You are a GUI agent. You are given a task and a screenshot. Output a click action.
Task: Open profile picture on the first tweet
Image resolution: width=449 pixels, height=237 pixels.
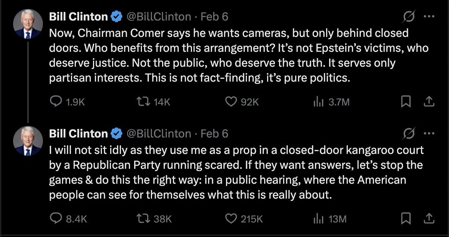[x=28, y=24]
